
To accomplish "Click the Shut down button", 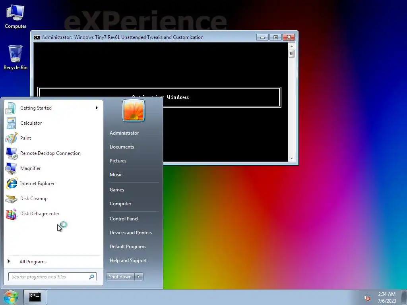I will [x=120, y=277].
